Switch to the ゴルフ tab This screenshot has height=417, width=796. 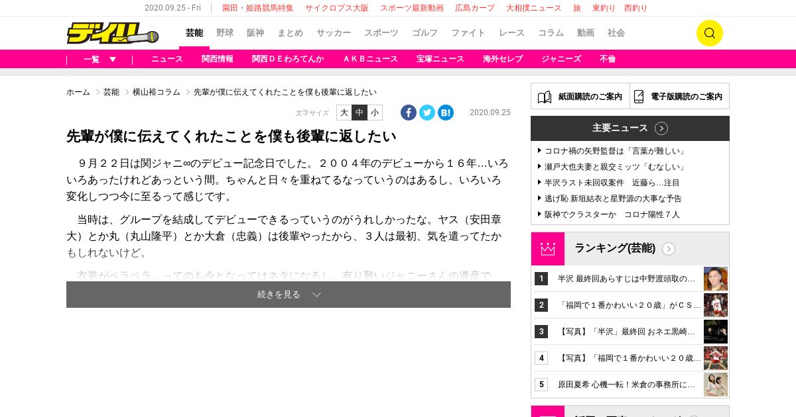[425, 33]
